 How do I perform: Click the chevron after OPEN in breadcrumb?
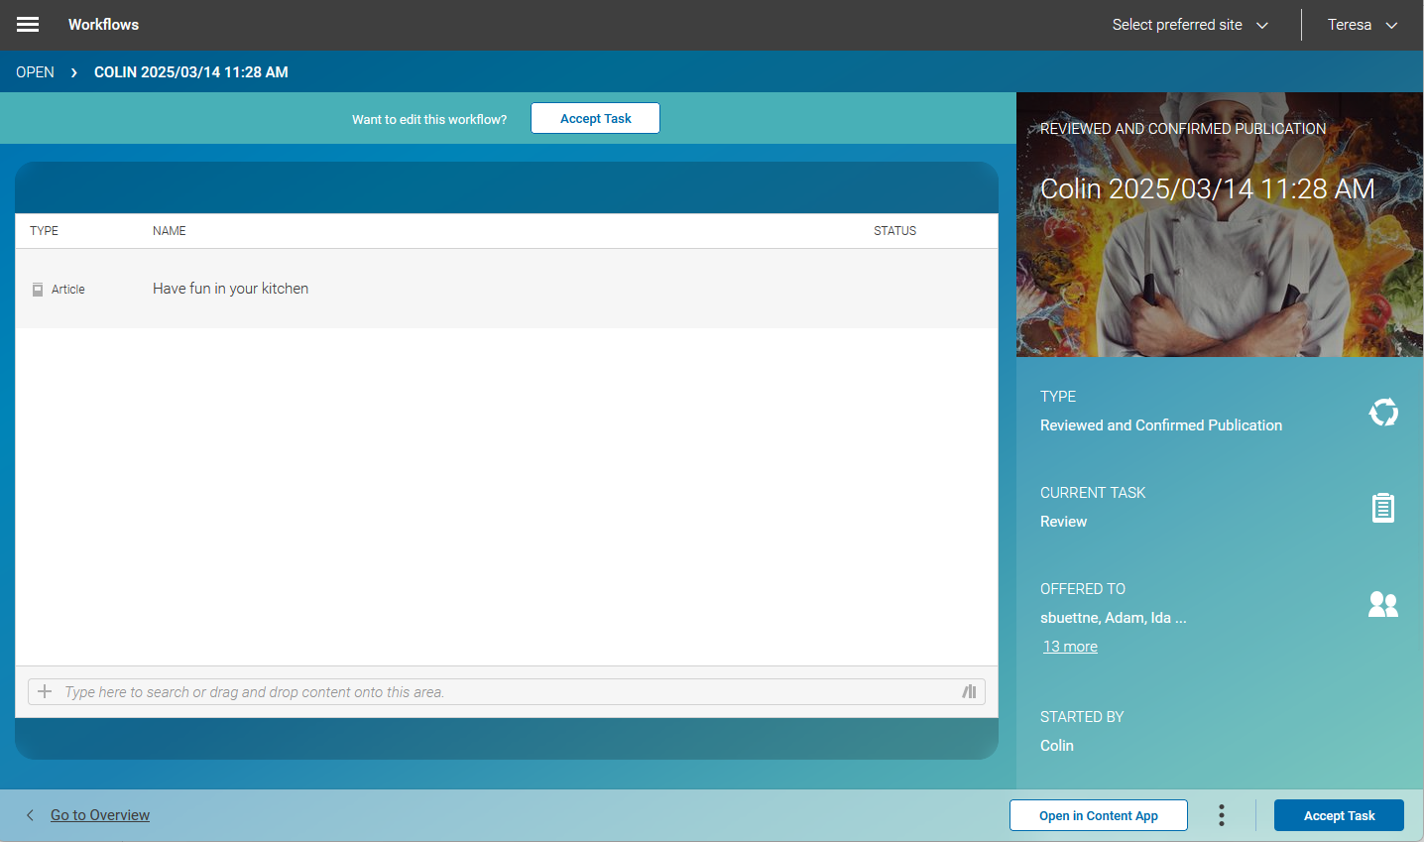pyautogui.click(x=73, y=71)
